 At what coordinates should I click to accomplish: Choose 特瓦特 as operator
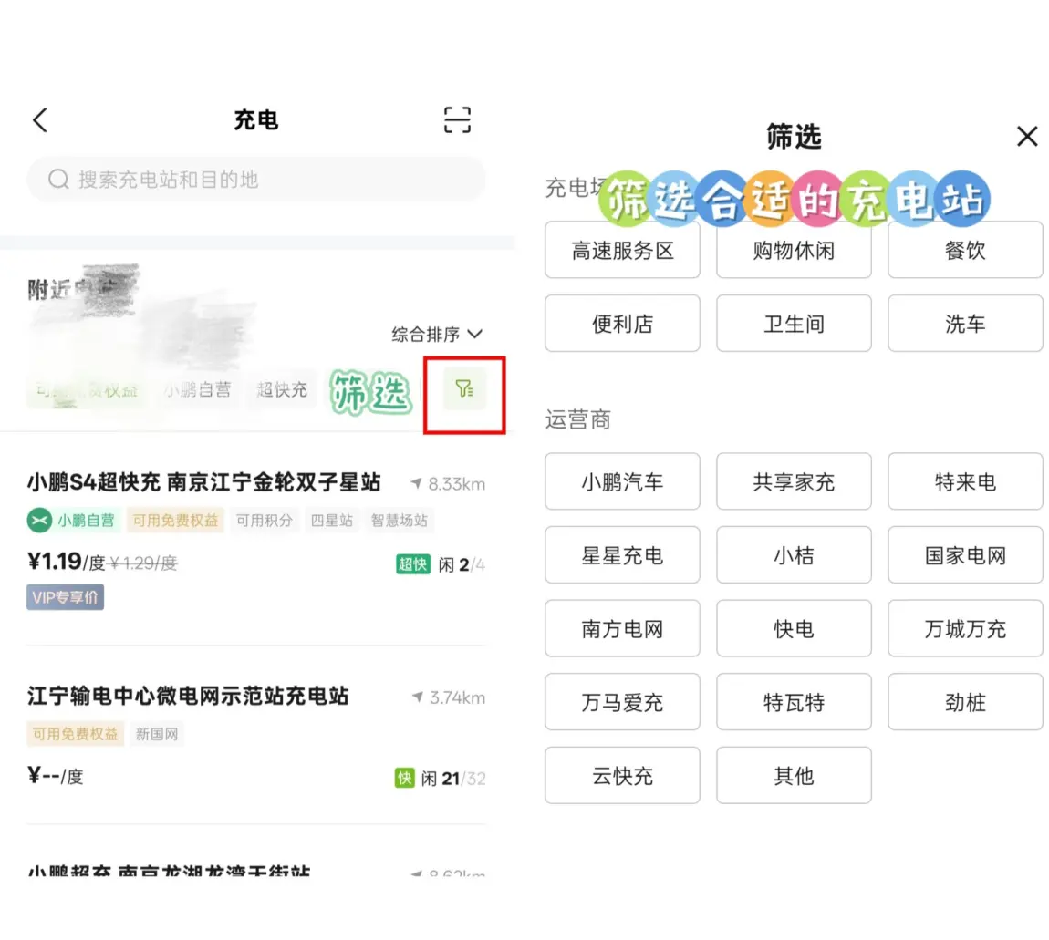click(795, 702)
